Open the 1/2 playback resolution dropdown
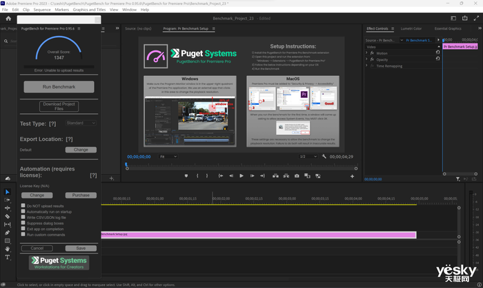Image resolution: width=483 pixels, height=288 pixels. [308, 157]
